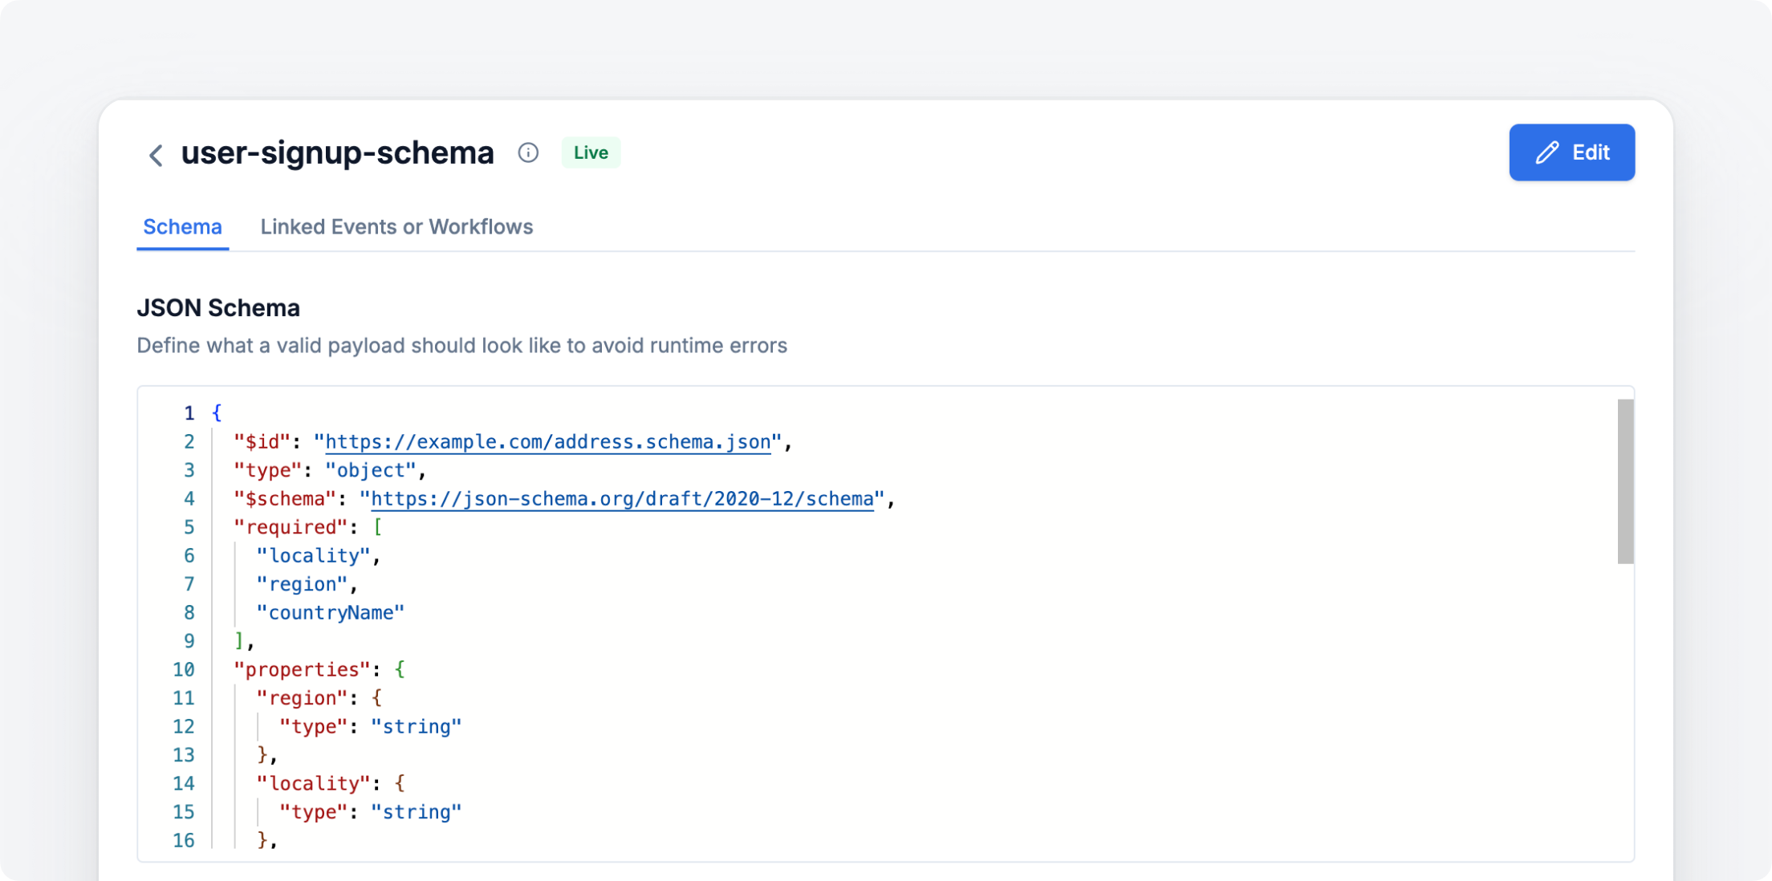Open Linked Events or Workflows tab
Image resolution: width=1772 pixels, height=881 pixels.
coord(396,227)
